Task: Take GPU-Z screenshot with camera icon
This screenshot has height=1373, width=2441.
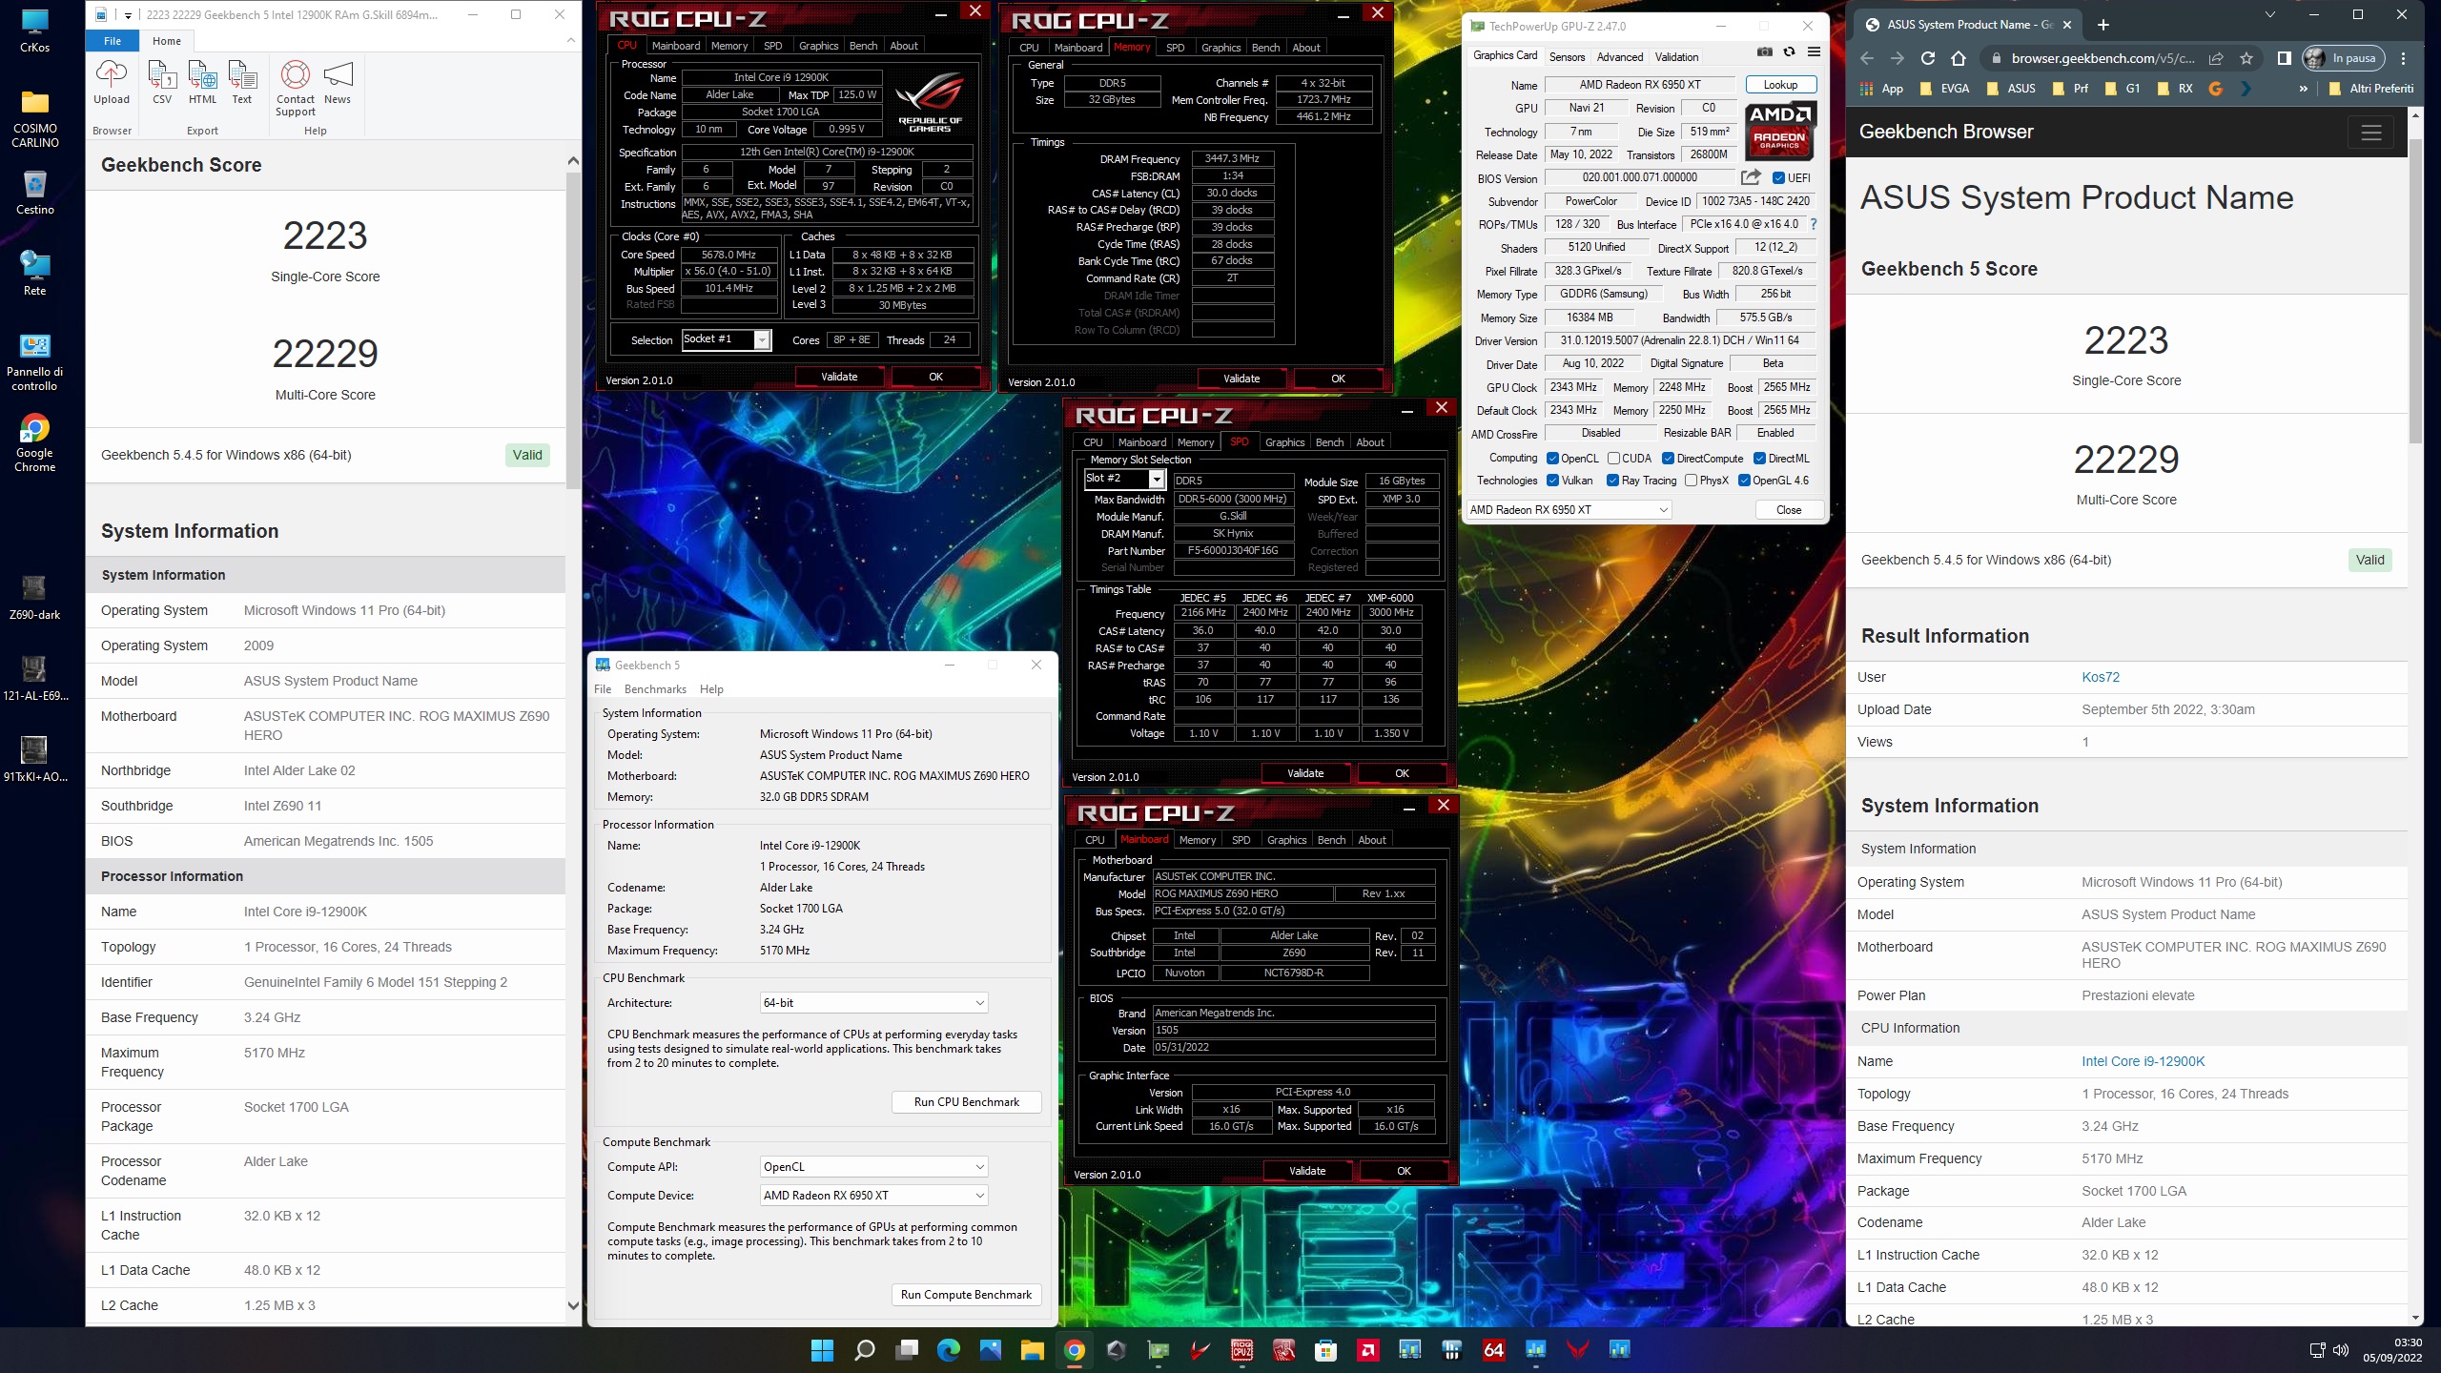Action: point(1765,52)
